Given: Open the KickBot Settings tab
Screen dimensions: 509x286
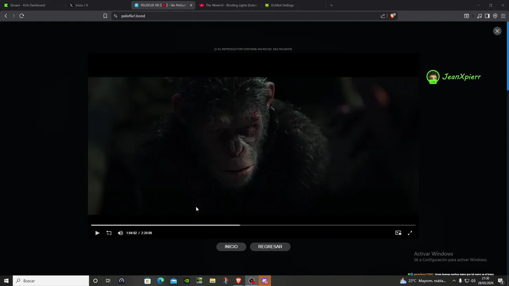Looking at the screenshot, I should coord(294,5).
